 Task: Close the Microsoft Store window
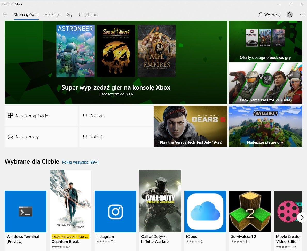pyautogui.click(x=302, y=4)
